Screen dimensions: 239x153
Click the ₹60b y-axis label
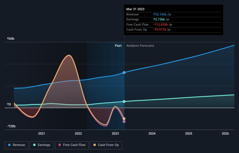11,39
